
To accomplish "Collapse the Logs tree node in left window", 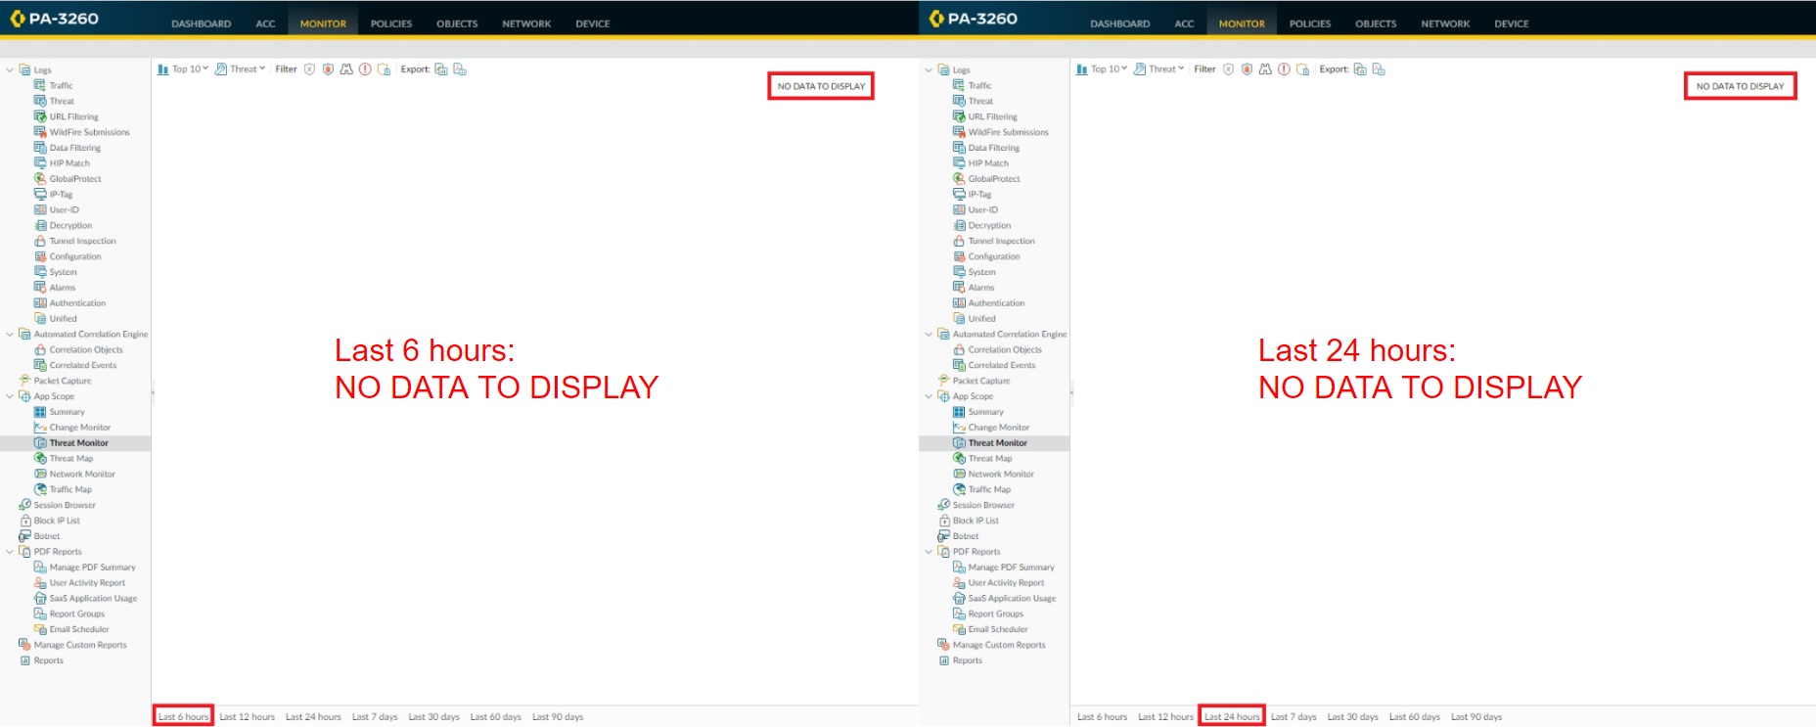I will [10, 70].
